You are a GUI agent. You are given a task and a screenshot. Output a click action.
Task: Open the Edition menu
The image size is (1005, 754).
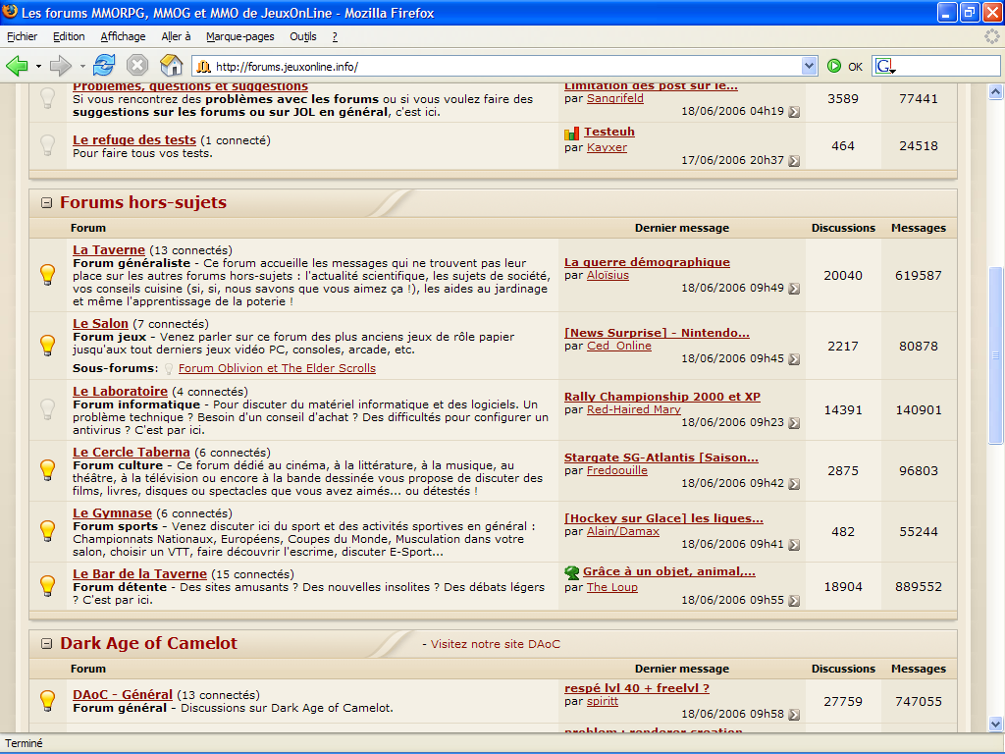coord(69,36)
